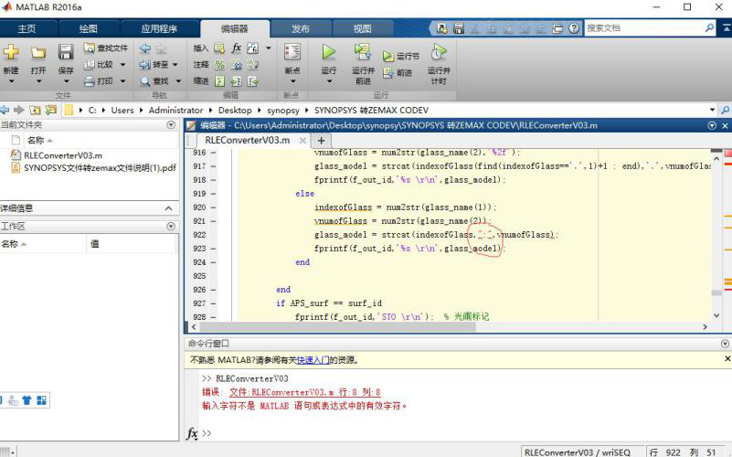Click the quick access save icon
This screenshot has width=732, height=457.
point(459,28)
